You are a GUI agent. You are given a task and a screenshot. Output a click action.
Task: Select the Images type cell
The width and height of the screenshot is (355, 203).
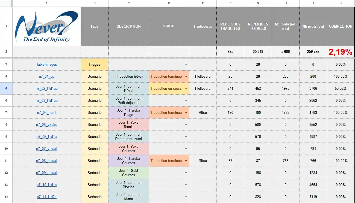(94, 64)
